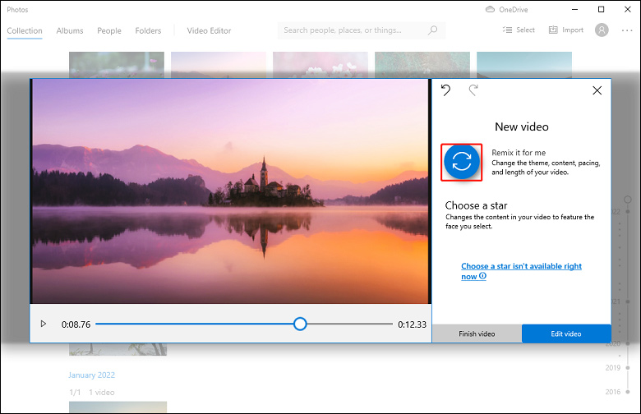Redo the change with the redo arrow
Image resolution: width=641 pixels, height=414 pixels.
tap(473, 90)
